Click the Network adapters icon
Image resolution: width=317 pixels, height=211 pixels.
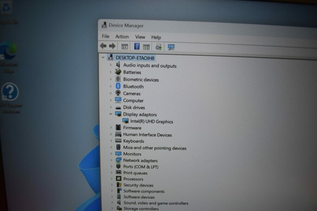pos(119,160)
